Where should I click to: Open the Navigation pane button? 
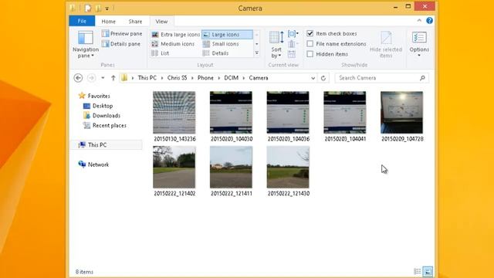tap(86, 45)
